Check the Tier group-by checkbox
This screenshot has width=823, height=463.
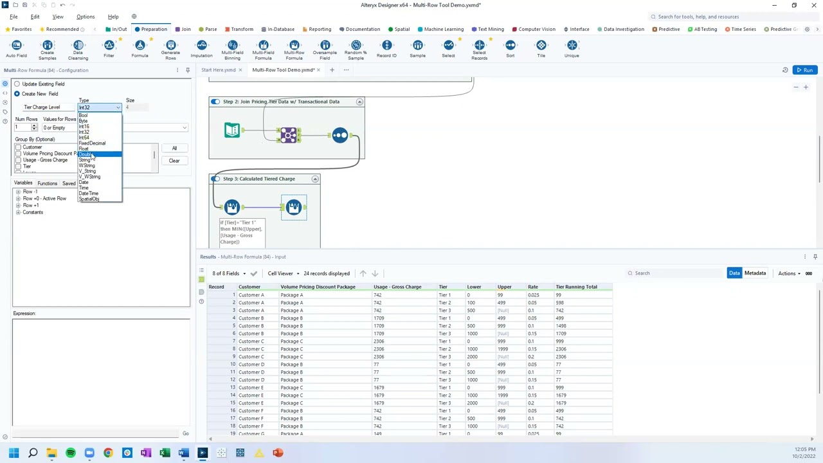18,167
